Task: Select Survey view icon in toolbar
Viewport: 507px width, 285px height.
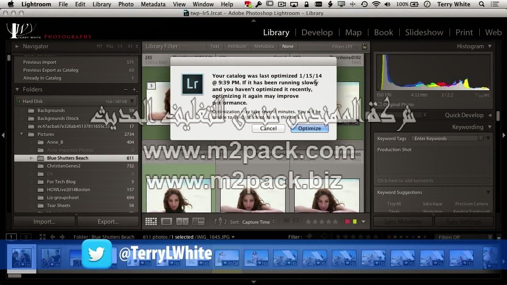Action: [x=198, y=222]
